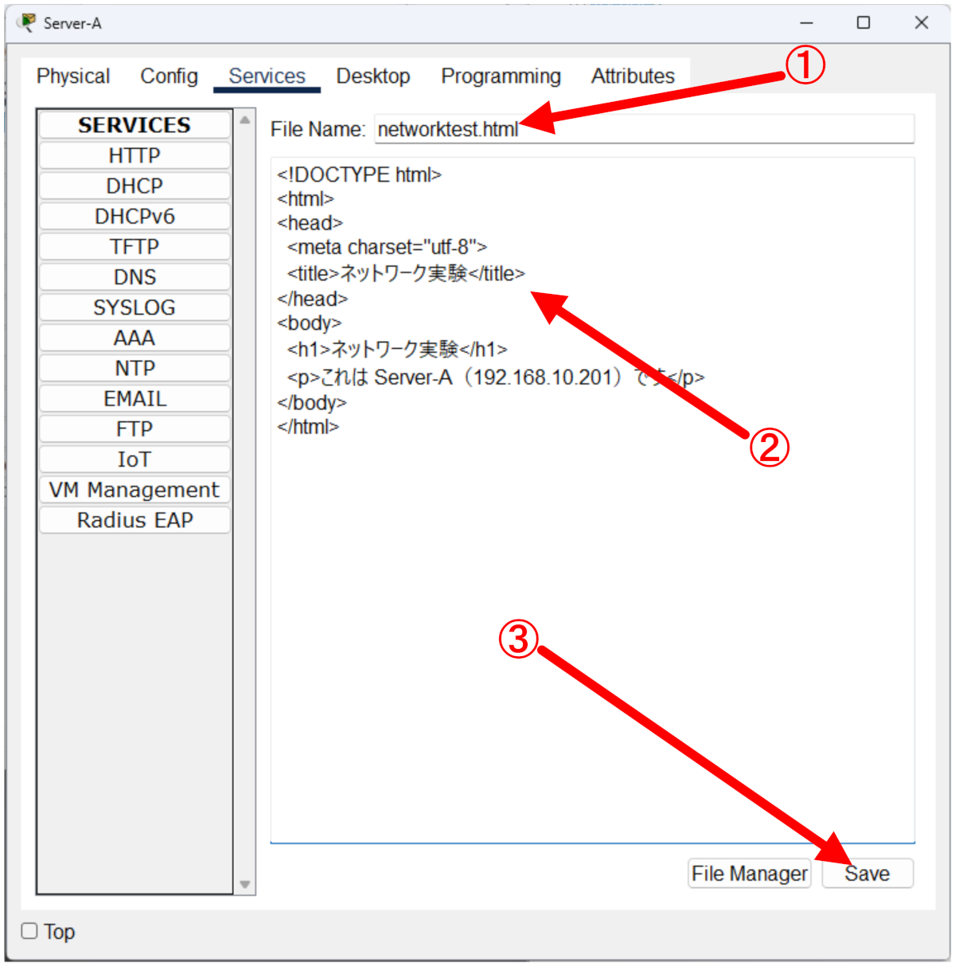Select HTTP service in sidebar

coord(134,155)
